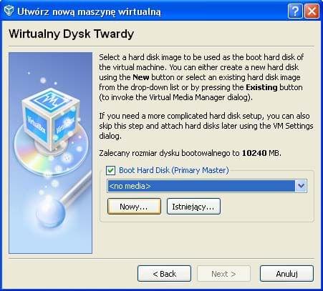323x291 pixels.
Task: Click the bold word Existing in the description
Action: click(261, 87)
